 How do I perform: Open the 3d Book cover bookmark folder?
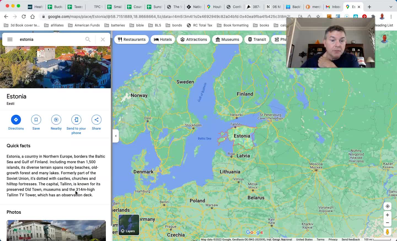tap(22, 25)
